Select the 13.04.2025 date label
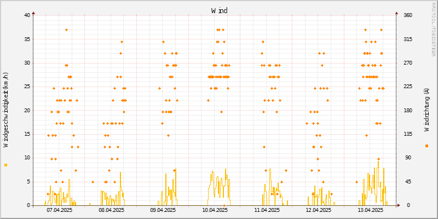Image resolution: width=438 pixels, height=219 pixels. (x=370, y=210)
